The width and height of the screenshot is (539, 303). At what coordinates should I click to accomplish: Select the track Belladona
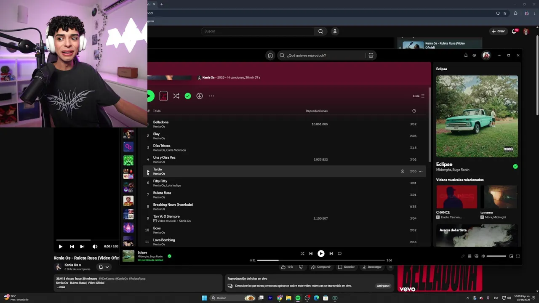pyautogui.click(x=161, y=122)
